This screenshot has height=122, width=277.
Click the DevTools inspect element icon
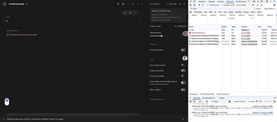point(190,1)
